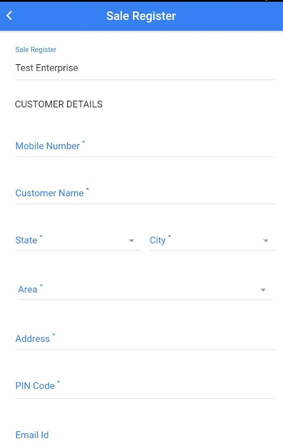283x445 pixels.
Task: Focus the Email Id input field
Action: point(145,435)
